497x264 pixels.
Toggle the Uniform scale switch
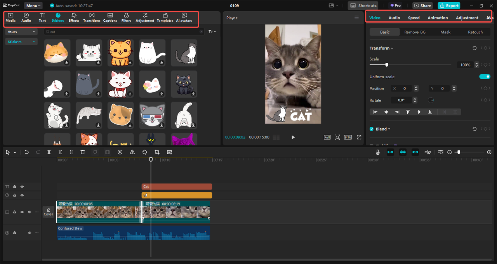485,77
